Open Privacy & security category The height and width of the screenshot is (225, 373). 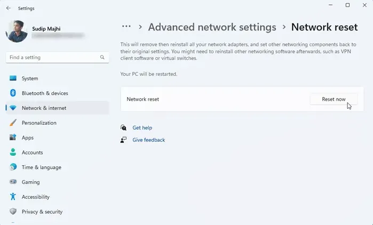tap(57, 212)
